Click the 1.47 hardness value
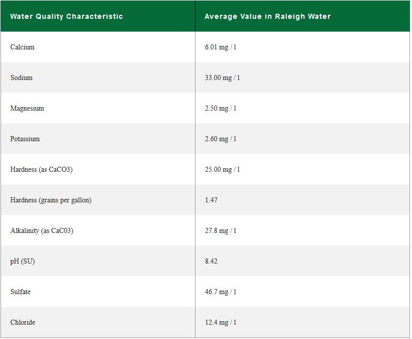 click(211, 200)
